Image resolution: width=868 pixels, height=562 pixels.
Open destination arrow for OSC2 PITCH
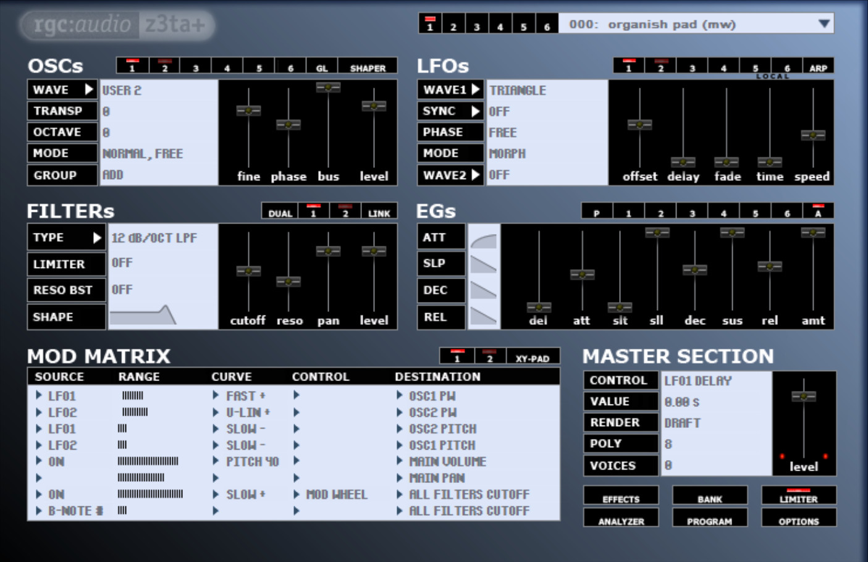tap(400, 428)
